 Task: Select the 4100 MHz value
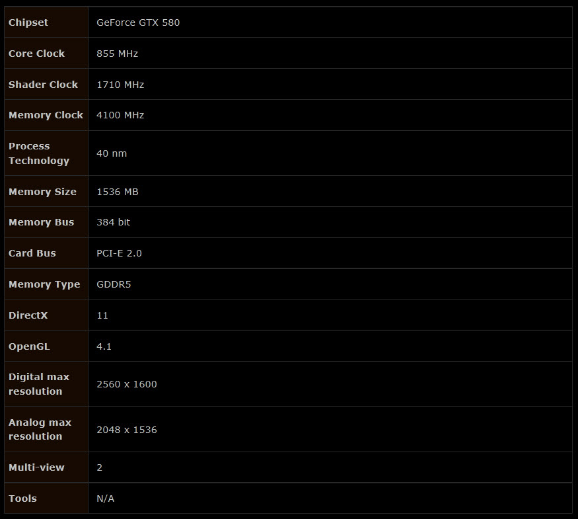(120, 115)
